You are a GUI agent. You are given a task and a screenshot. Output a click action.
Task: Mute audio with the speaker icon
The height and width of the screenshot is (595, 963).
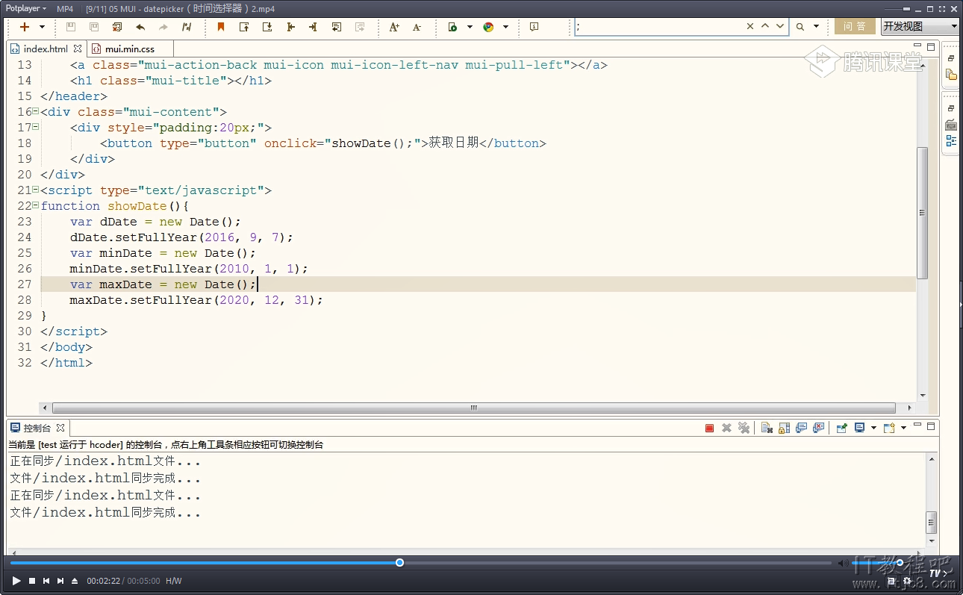coord(842,563)
